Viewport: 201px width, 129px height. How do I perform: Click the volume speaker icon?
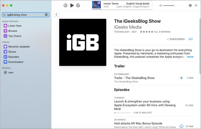(161, 5)
